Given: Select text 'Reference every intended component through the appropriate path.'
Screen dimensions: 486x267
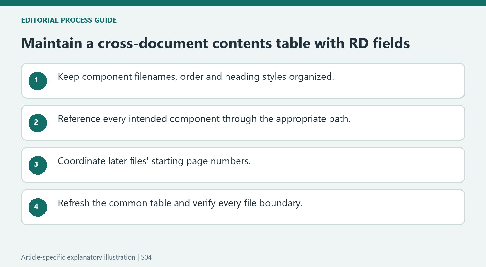Looking at the screenshot, I should click(204, 119).
